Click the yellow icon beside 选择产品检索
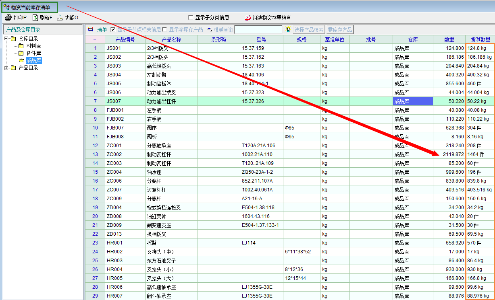 288,29
